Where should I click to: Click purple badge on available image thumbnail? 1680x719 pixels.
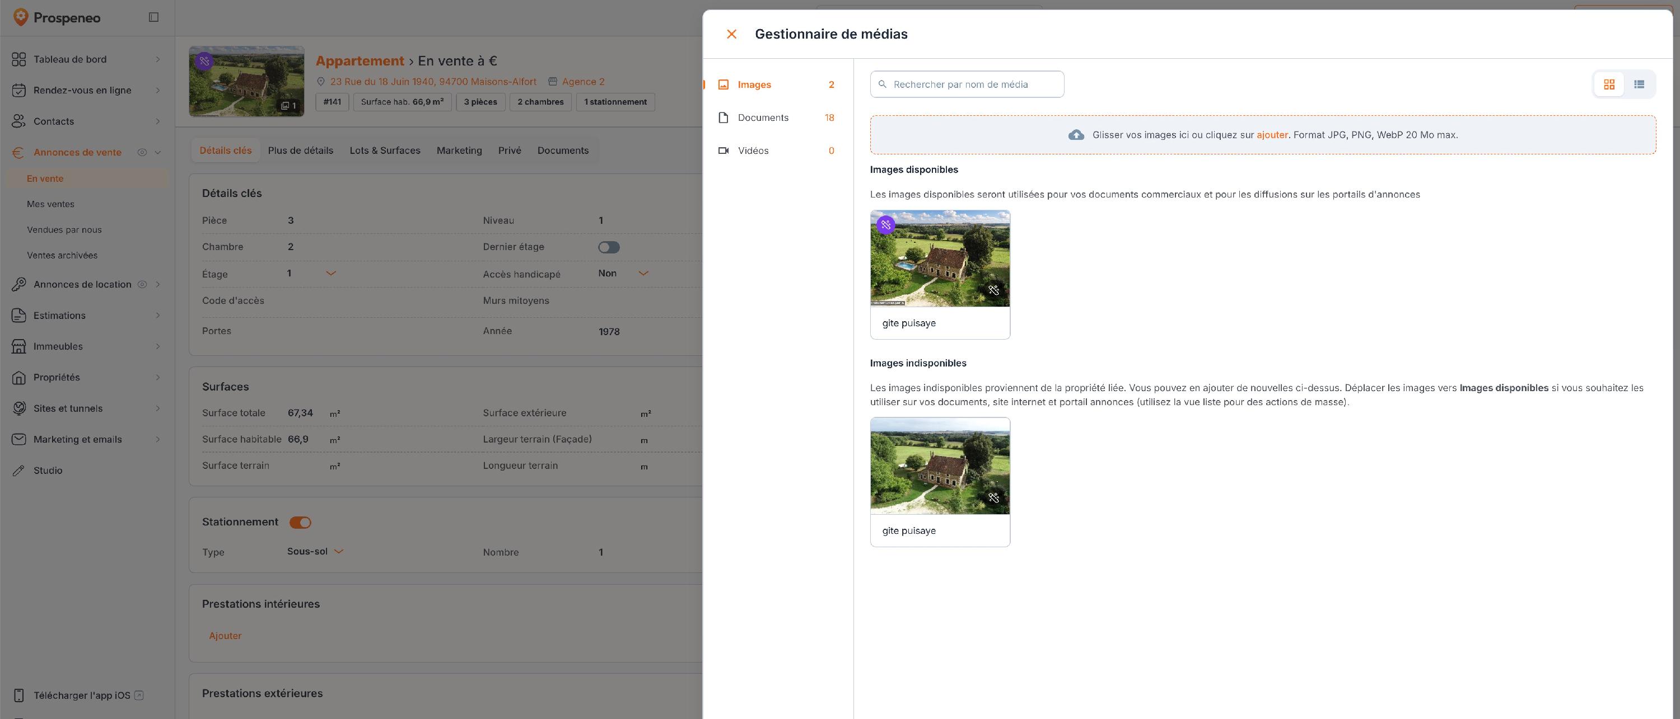click(886, 225)
